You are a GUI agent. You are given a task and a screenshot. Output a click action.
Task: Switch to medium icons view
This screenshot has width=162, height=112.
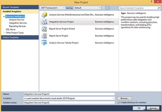(x=107, y=8)
